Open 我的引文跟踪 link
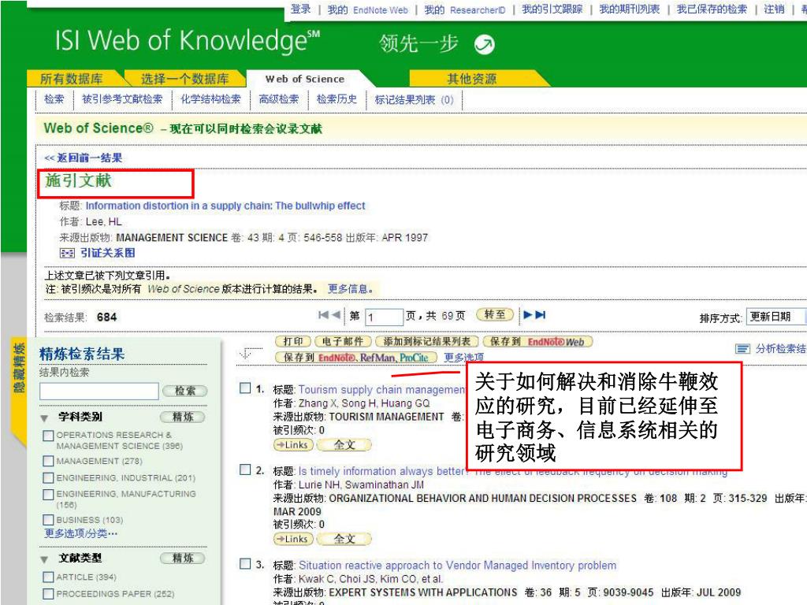 pos(552,9)
